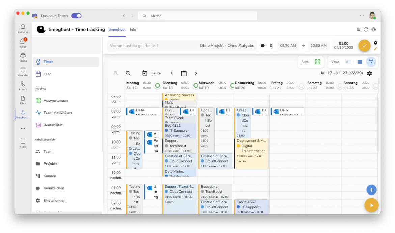
Task: Switch Views to the stacked board layout
Action: point(360,62)
